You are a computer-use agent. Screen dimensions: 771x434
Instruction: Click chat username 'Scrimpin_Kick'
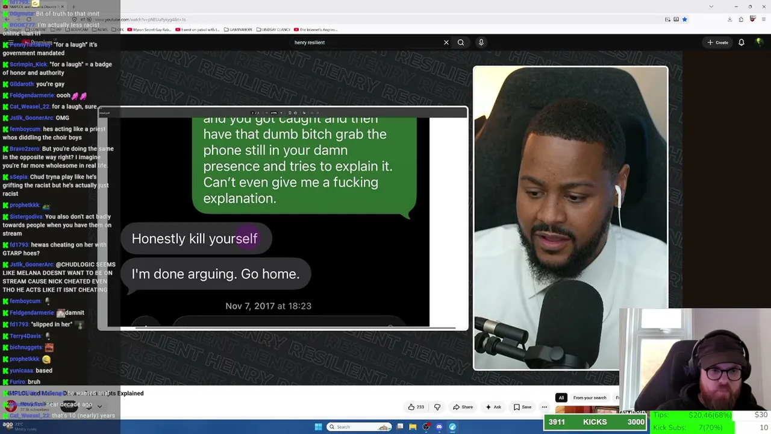[28, 64]
